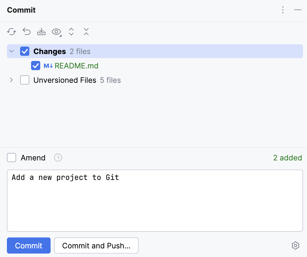This screenshot has height=257, width=307.
Task: Expand the Unversioned Files node
Action: [11, 80]
